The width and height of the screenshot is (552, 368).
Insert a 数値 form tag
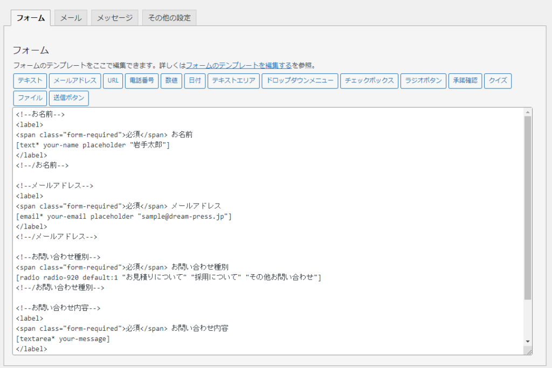171,81
